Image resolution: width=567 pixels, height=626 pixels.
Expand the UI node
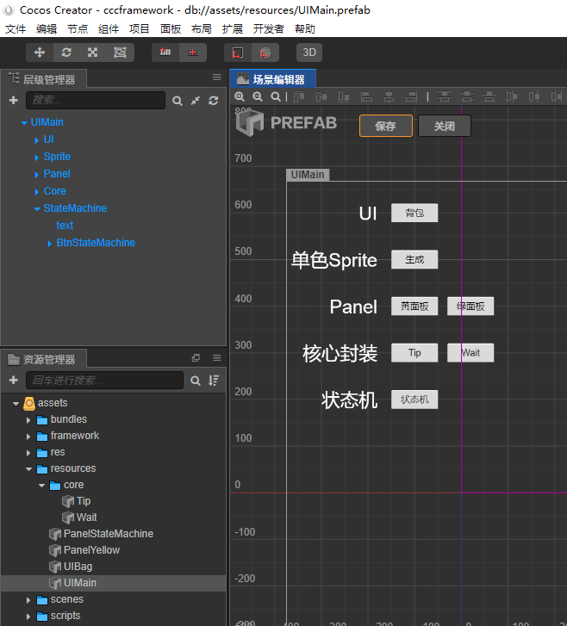tap(37, 140)
